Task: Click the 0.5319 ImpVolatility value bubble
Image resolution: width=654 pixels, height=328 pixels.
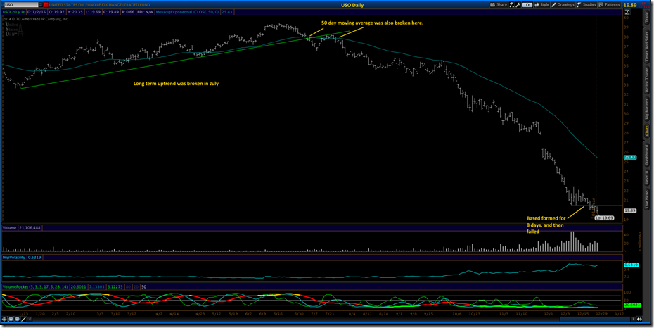Action: coord(630,265)
